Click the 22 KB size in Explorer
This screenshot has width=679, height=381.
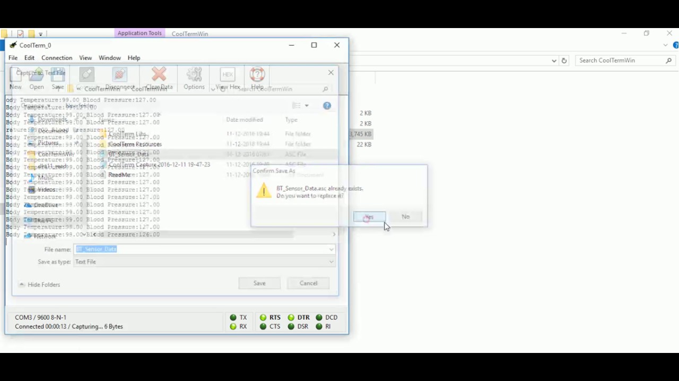(x=364, y=144)
